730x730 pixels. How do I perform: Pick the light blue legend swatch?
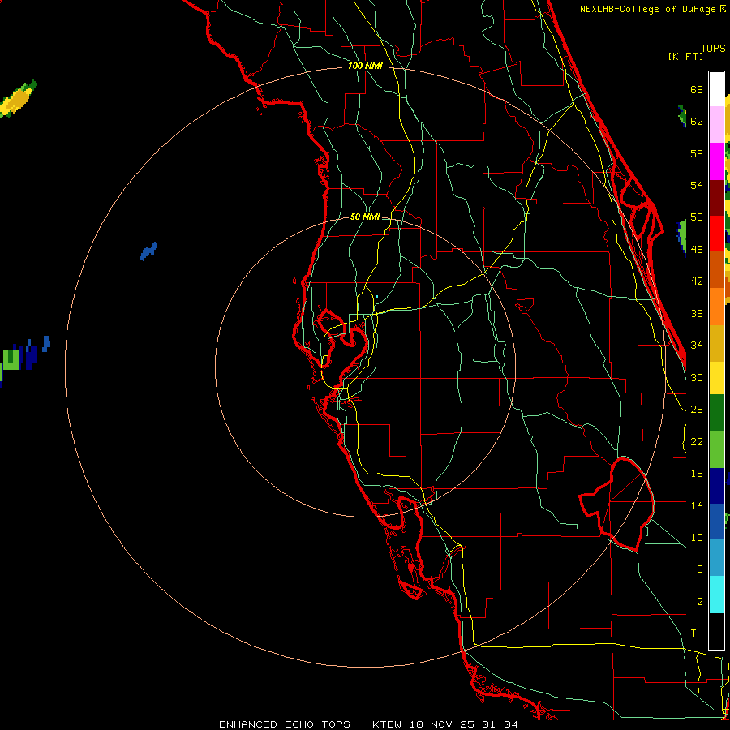coord(716,558)
